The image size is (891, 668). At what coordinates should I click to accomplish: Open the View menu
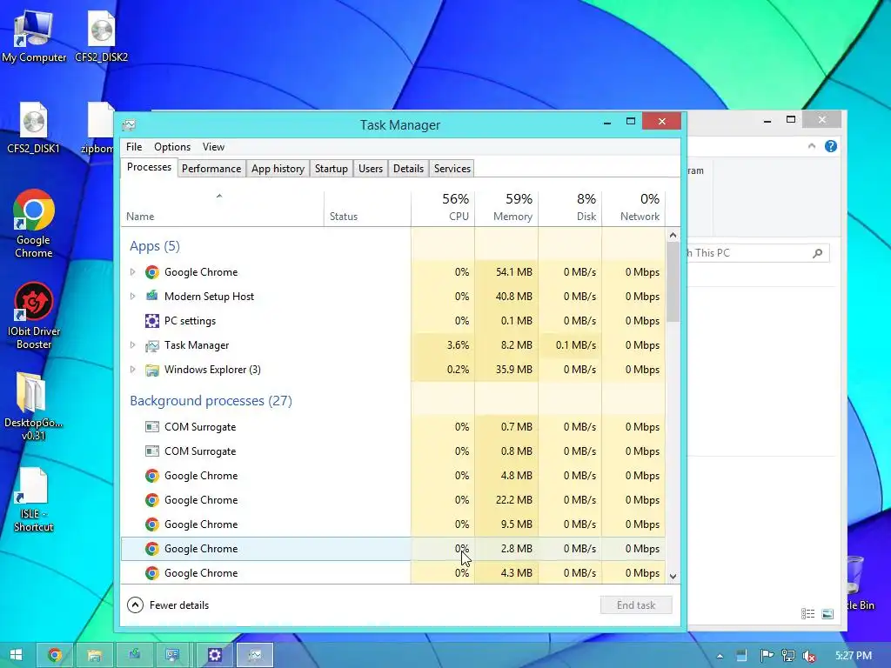tap(214, 146)
